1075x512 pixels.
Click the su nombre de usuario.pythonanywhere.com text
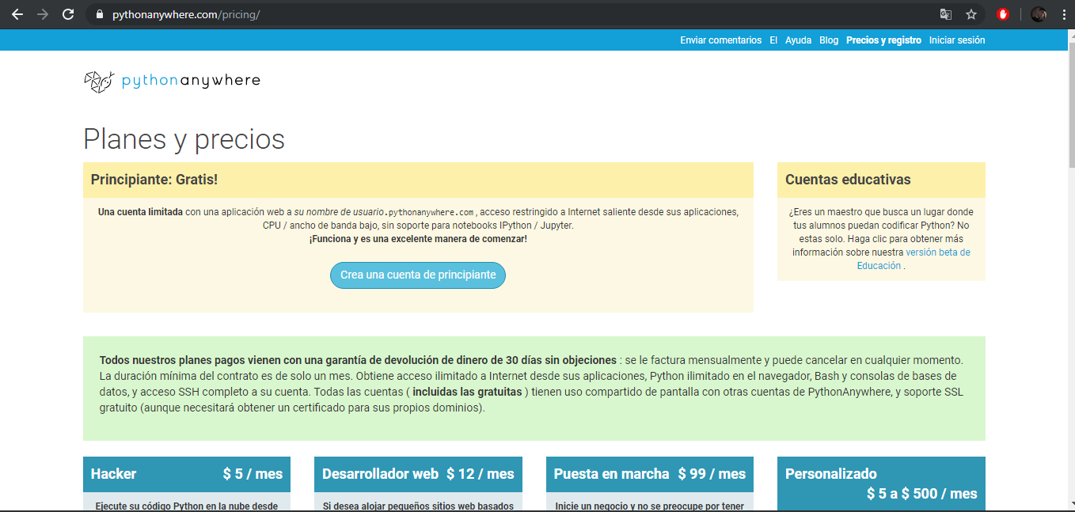tap(384, 212)
